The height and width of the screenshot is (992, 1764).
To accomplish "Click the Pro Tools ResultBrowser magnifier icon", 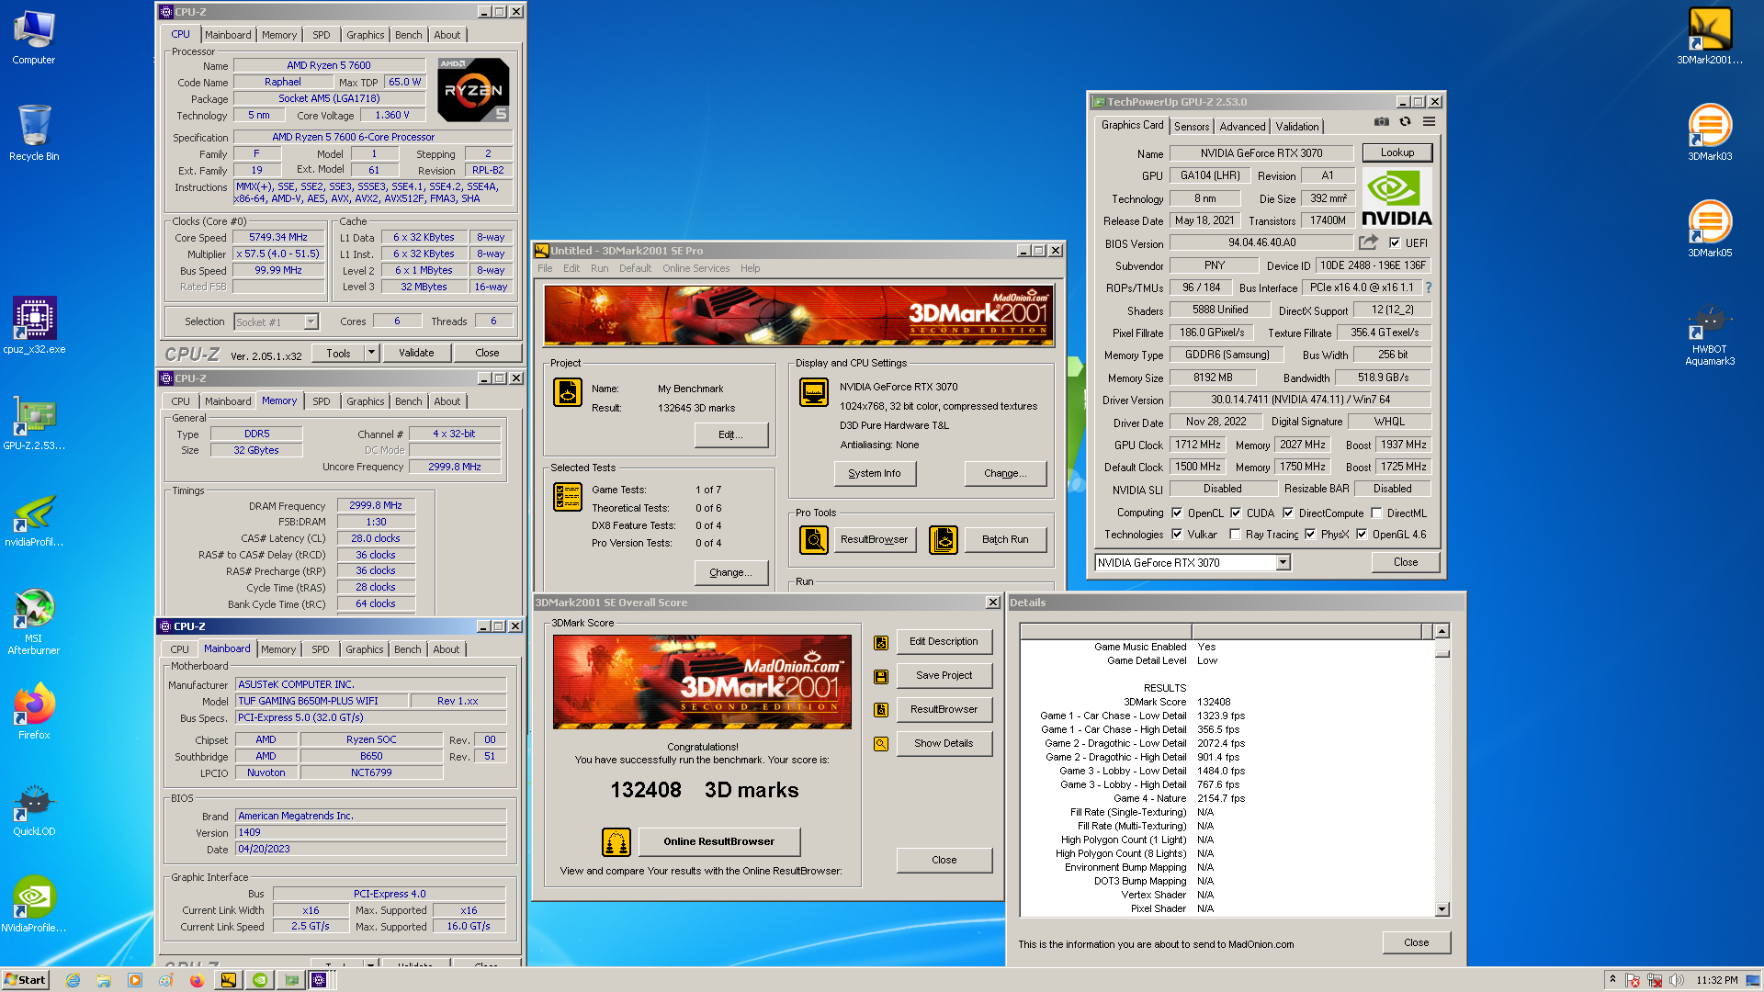I will click(814, 540).
